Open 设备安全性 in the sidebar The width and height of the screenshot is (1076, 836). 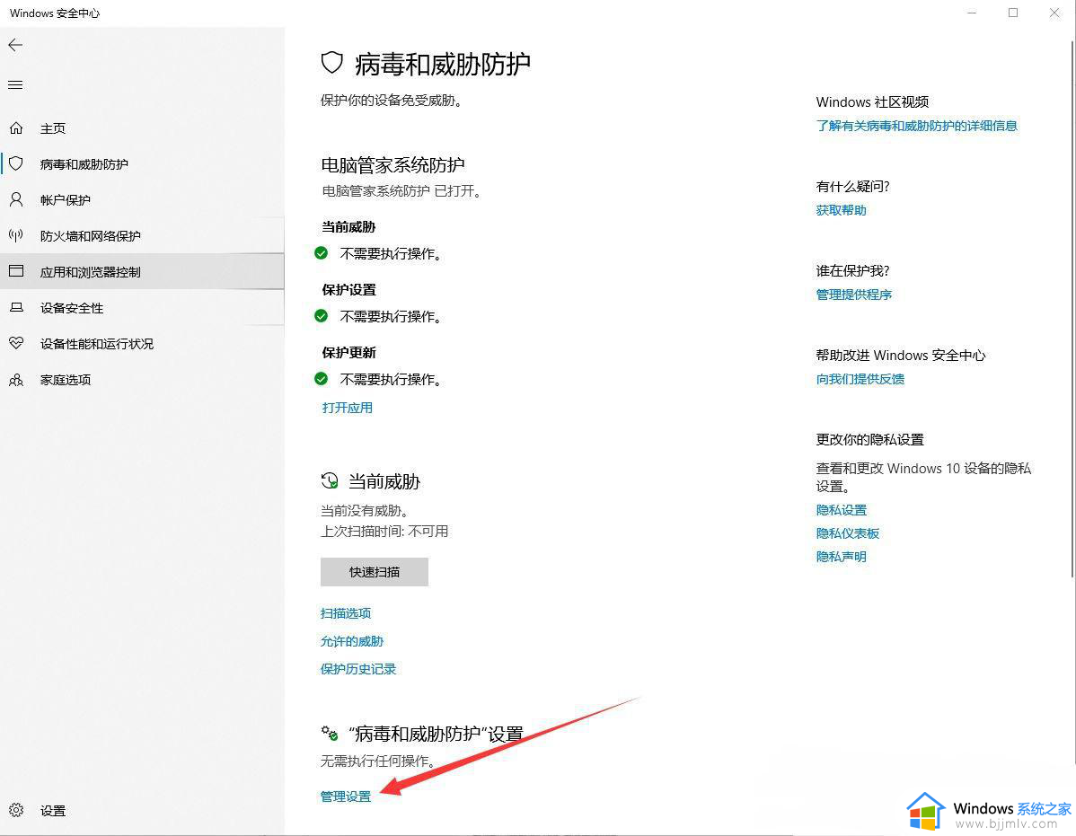(142, 308)
